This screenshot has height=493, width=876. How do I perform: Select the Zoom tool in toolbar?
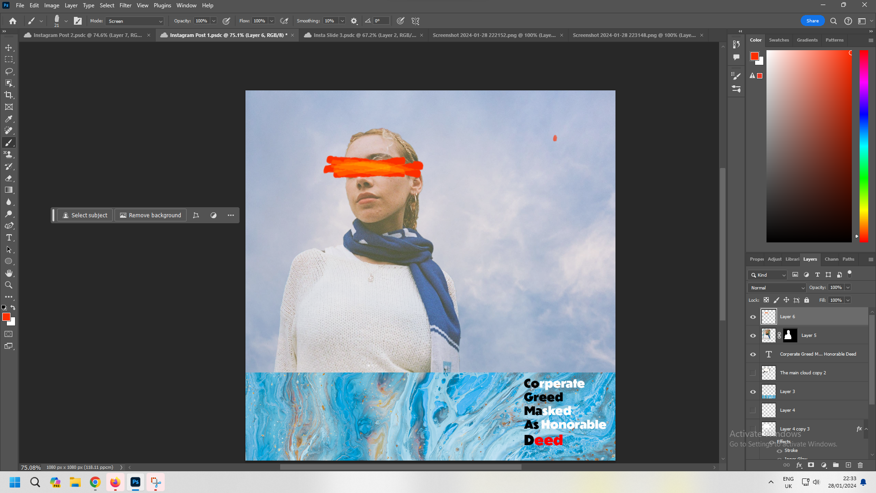[9, 285]
